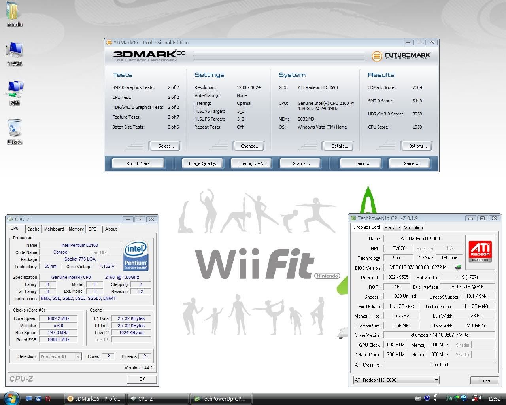506x405 pixels.
Task: Click the BIOS Version field in GPU-Z
Action: pos(418,267)
